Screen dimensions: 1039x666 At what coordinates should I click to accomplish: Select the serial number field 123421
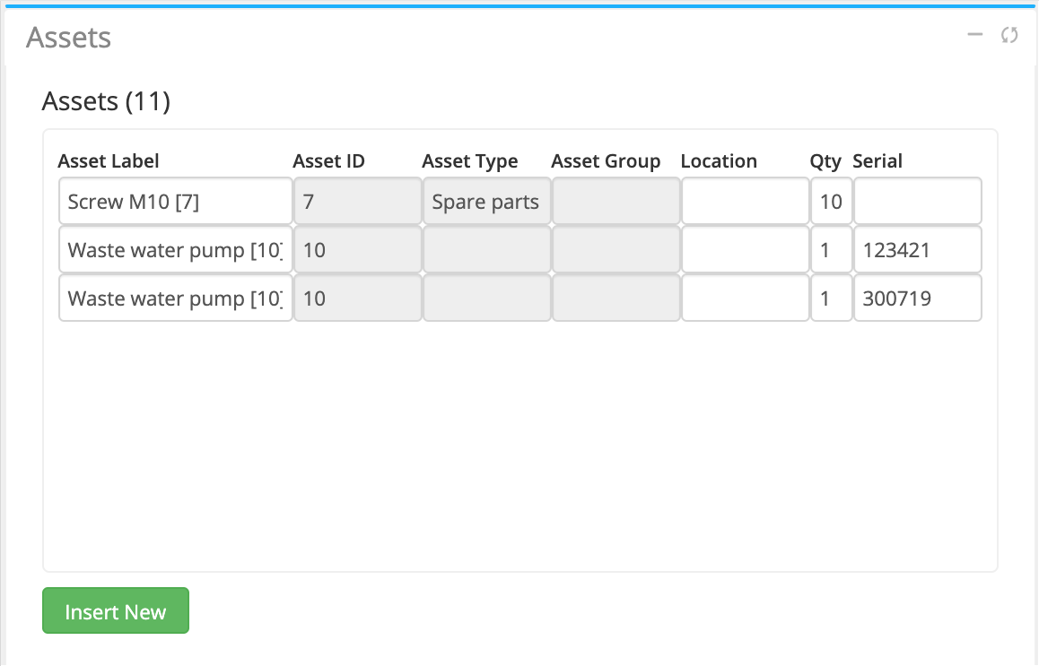[x=917, y=250]
